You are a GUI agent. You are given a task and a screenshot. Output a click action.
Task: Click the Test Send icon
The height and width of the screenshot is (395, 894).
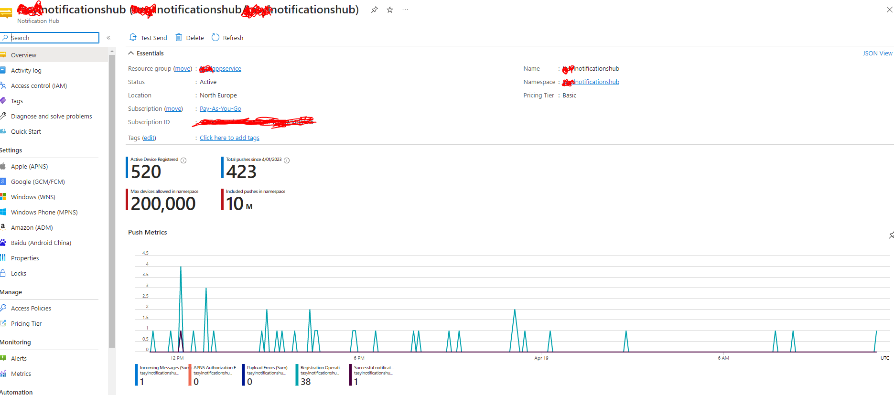[133, 37]
